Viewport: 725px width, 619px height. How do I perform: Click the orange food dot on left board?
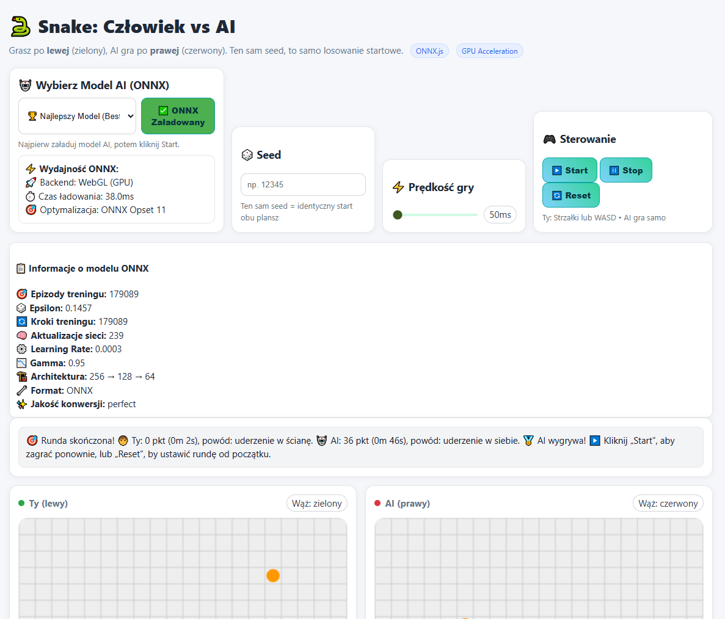273,576
